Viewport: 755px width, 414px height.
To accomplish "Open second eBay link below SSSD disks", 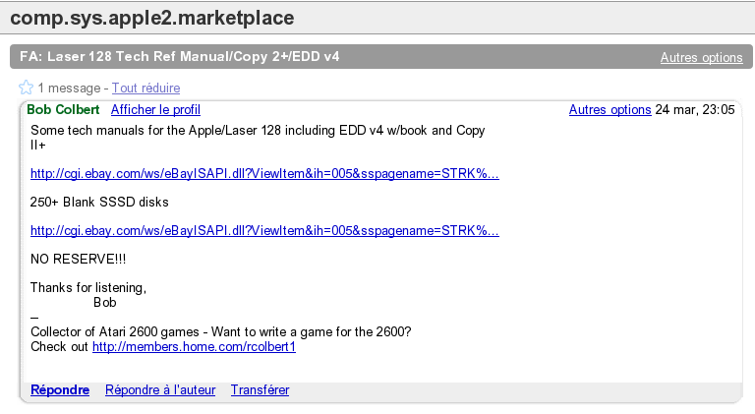I will tap(264, 231).
